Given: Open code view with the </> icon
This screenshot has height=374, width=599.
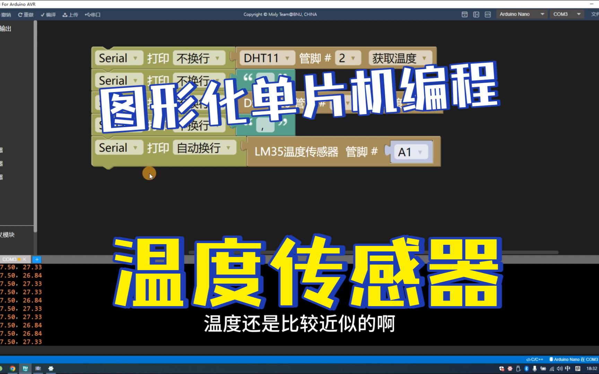Looking at the screenshot, I should click(x=487, y=15).
